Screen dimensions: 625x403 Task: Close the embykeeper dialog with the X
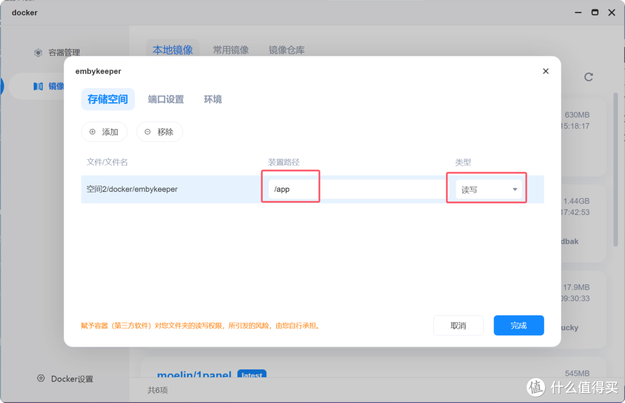(545, 71)
